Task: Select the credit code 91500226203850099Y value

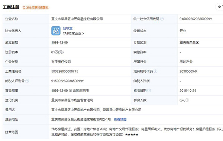Action: click(x=196, y=19)
